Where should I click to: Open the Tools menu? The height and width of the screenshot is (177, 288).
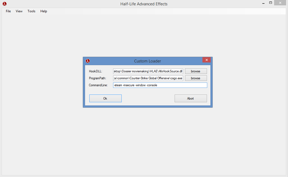tap(31, 11)
